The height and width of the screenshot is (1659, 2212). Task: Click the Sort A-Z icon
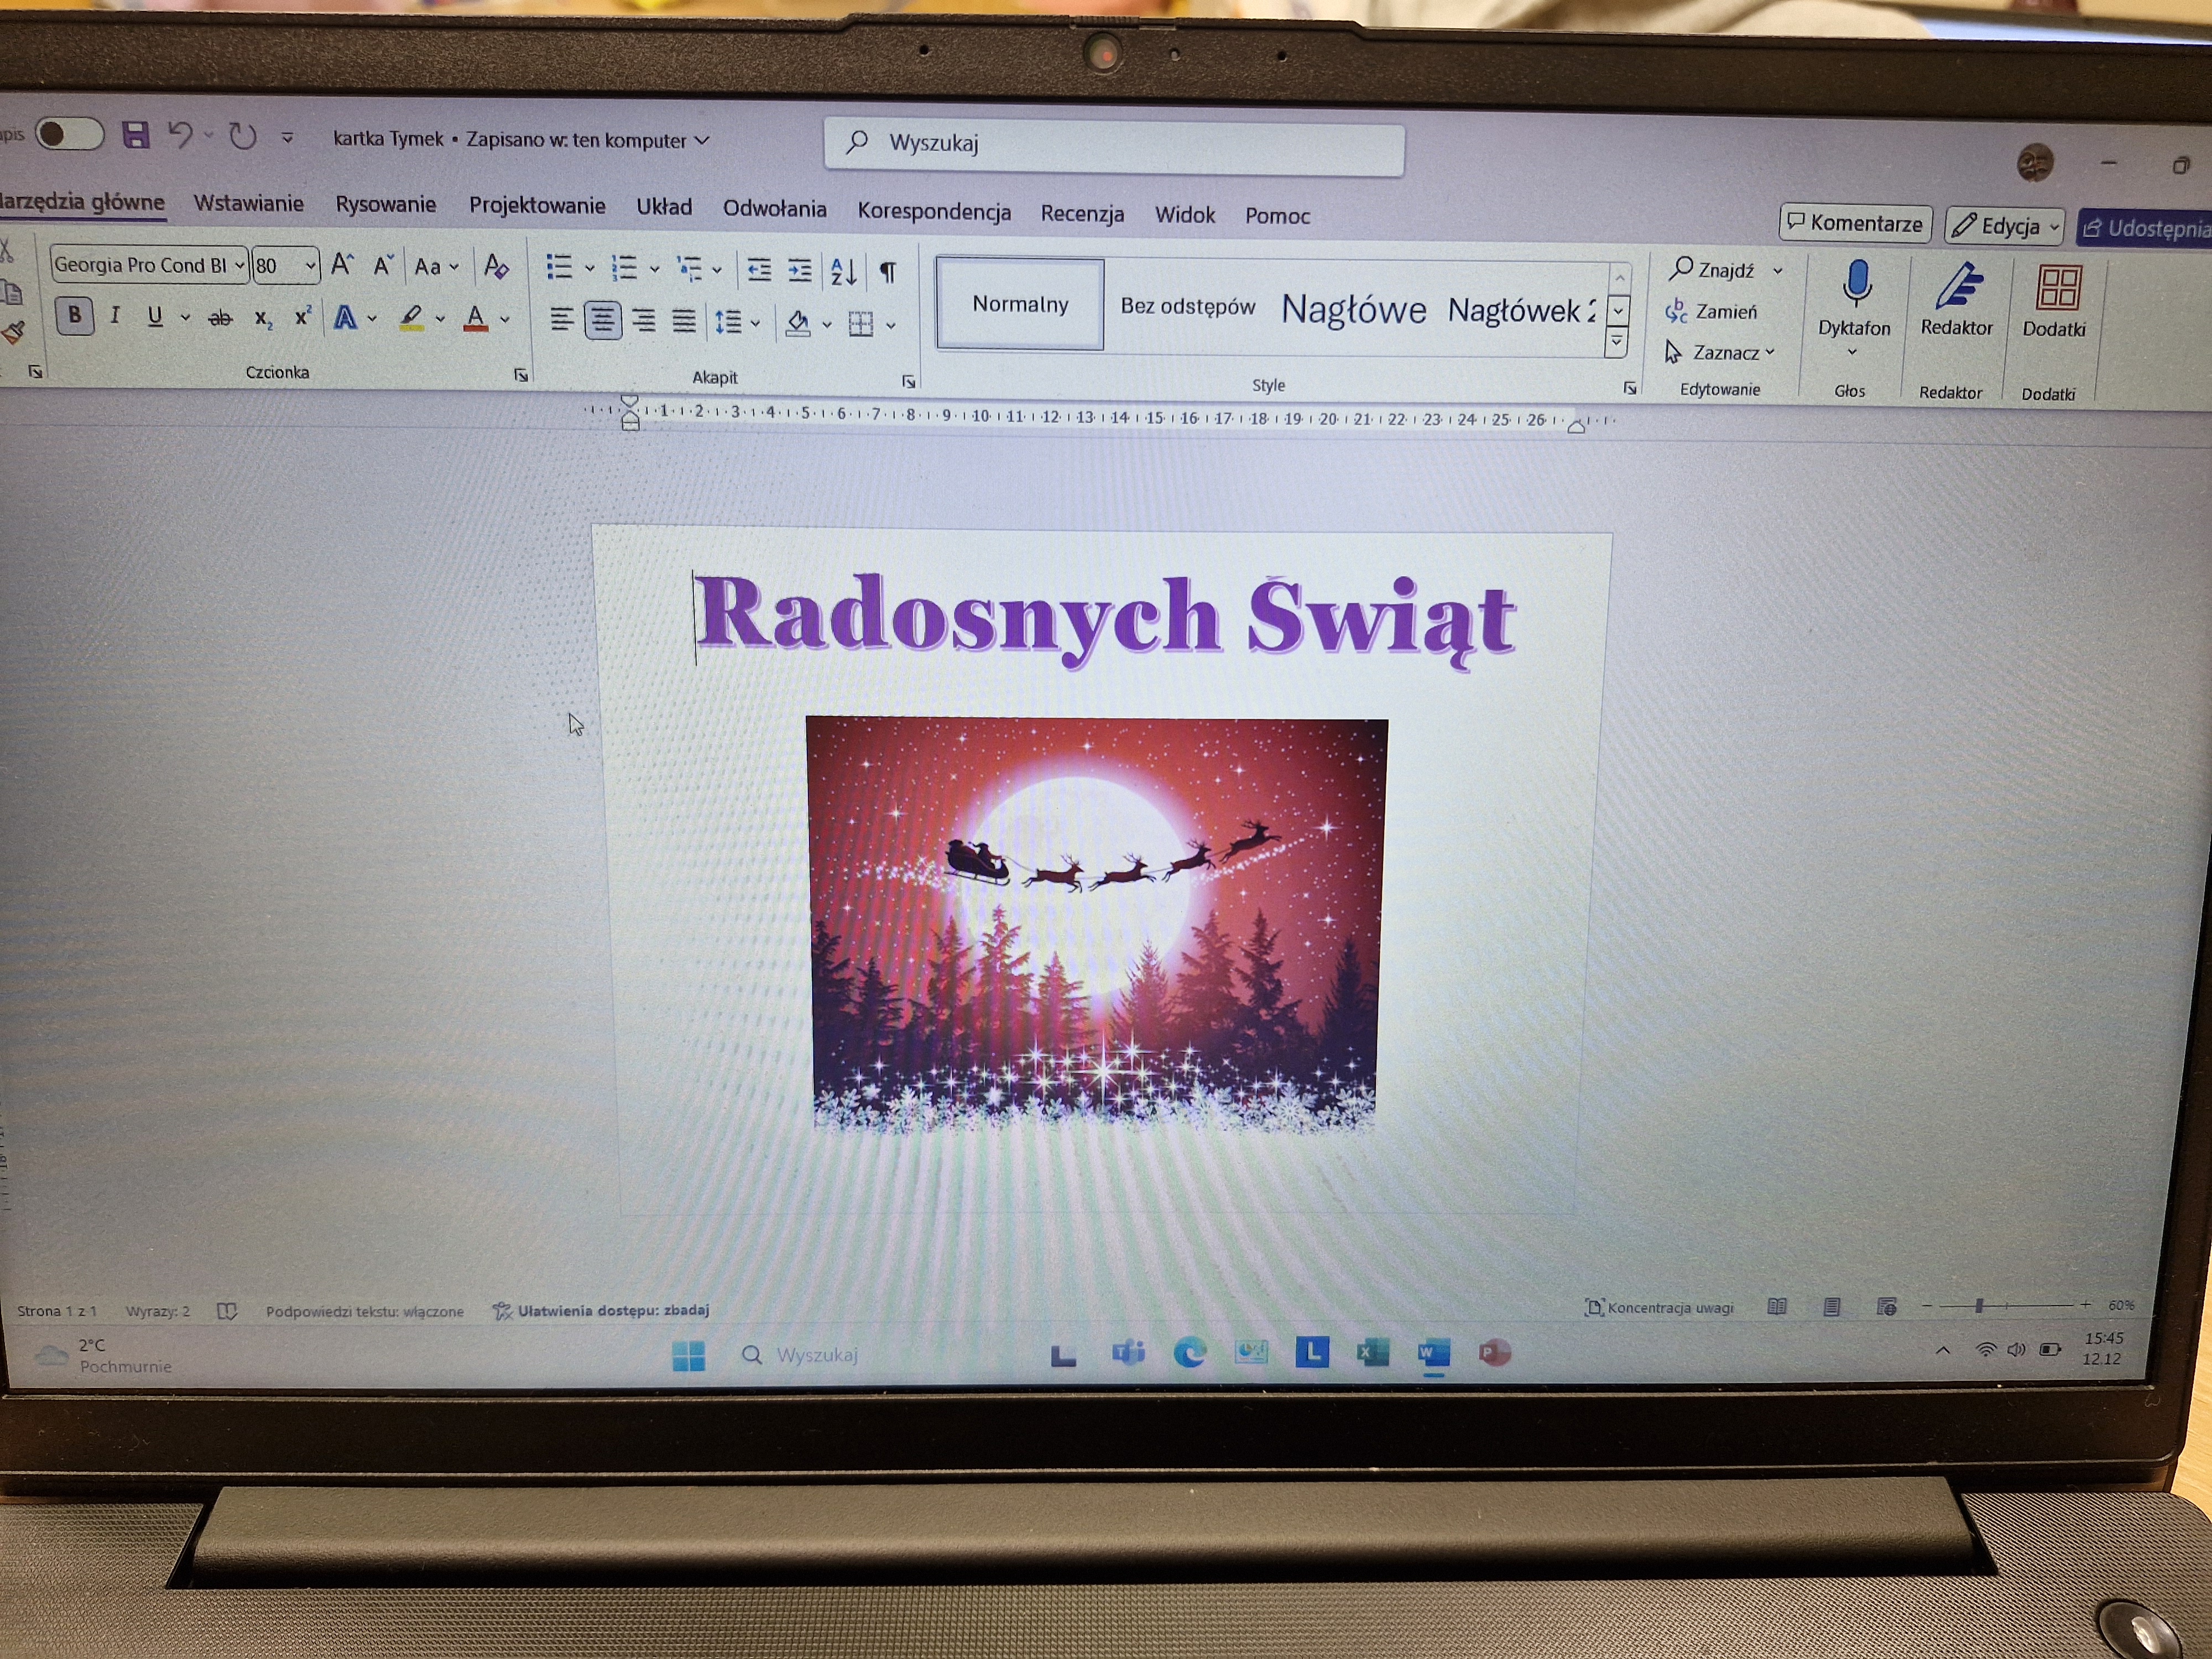(x=843, y=271)
